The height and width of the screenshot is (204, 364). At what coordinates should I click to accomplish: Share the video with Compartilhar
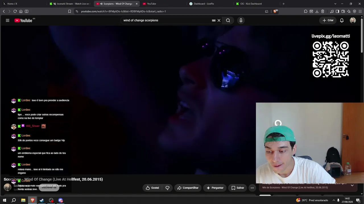pyautogui.click(x=188, y=188)
